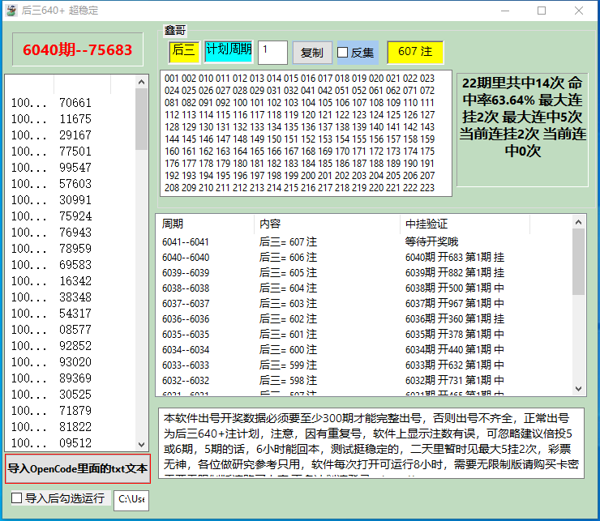
Task: Select draw number 77501 in list
Action: pyautogui.click(x=75, y=151)
